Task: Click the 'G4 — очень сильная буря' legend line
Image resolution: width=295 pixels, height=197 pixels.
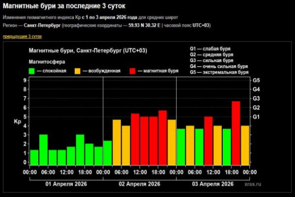Action: pos(219,66)
